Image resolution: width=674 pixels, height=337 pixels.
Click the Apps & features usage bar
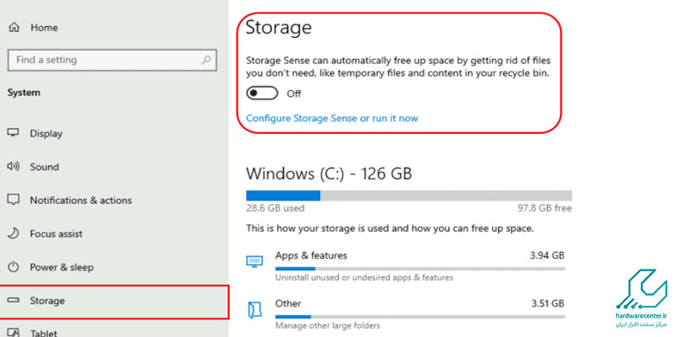tap(420, 270)
